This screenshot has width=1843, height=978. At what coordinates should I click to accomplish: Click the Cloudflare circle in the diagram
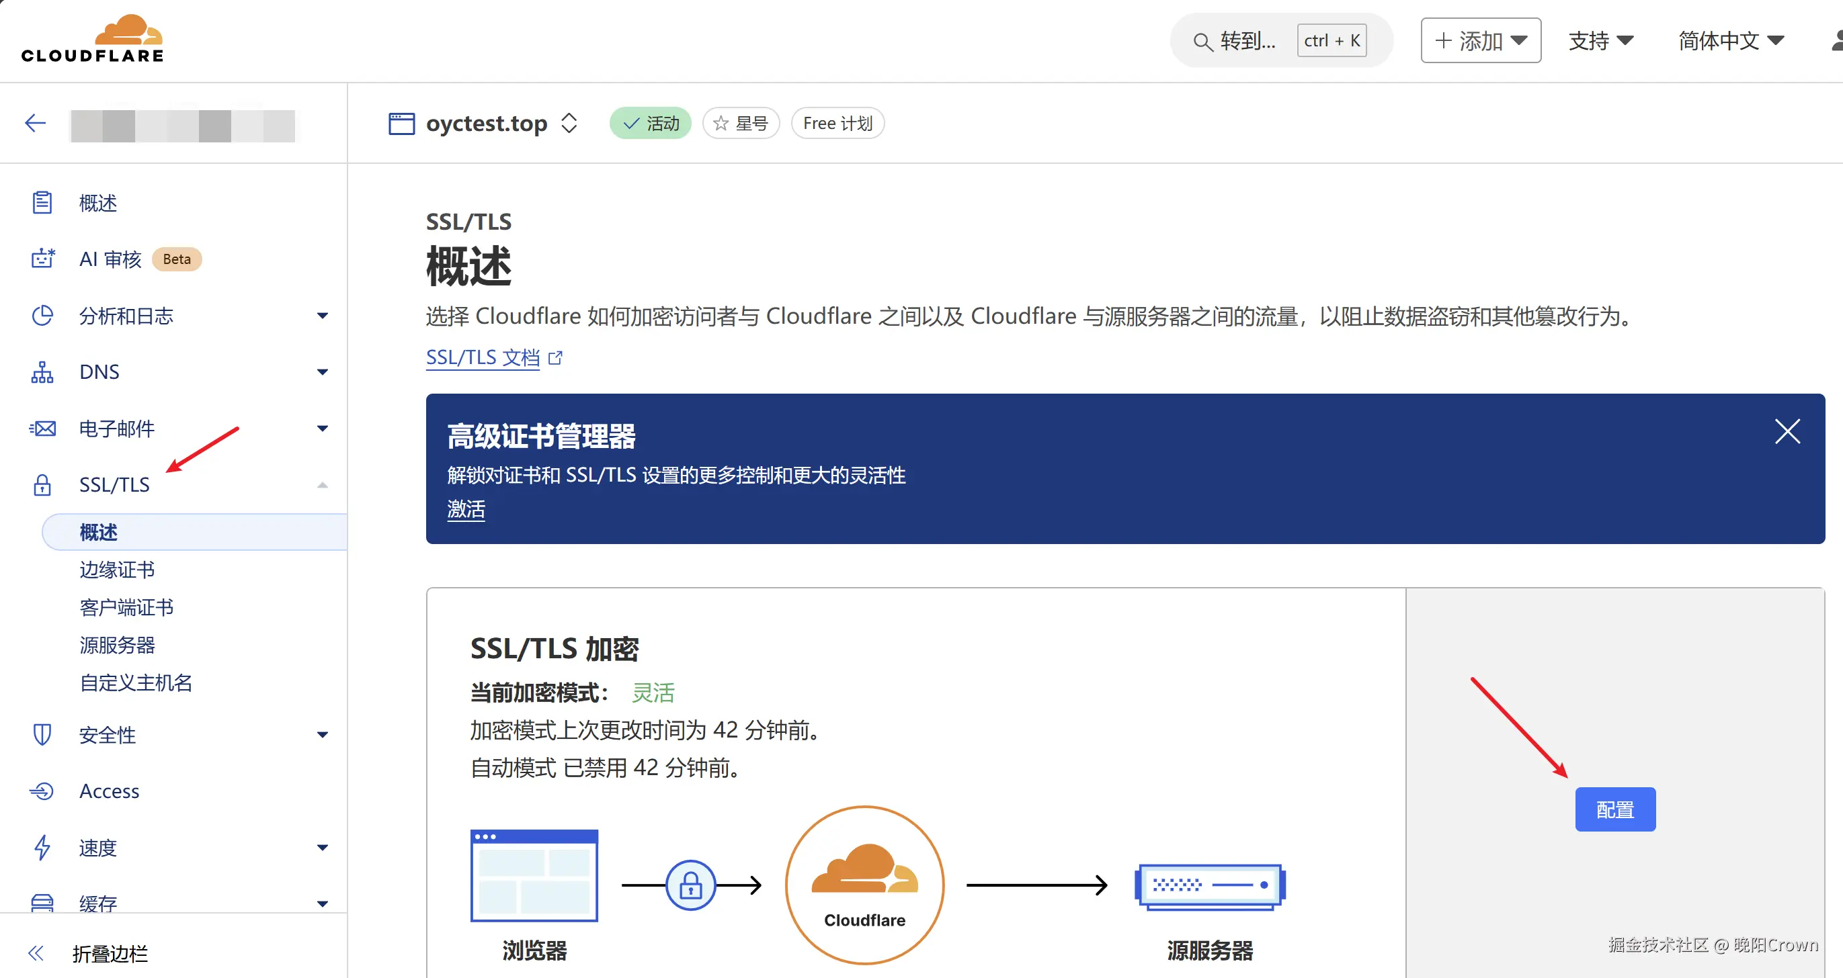[864, 885]
